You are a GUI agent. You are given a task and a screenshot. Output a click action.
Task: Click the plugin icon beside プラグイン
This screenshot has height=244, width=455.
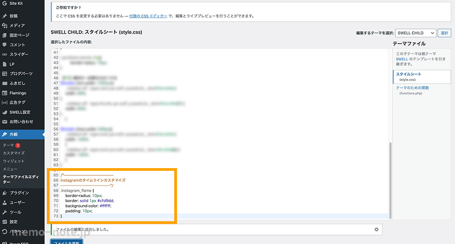[5, 193]
